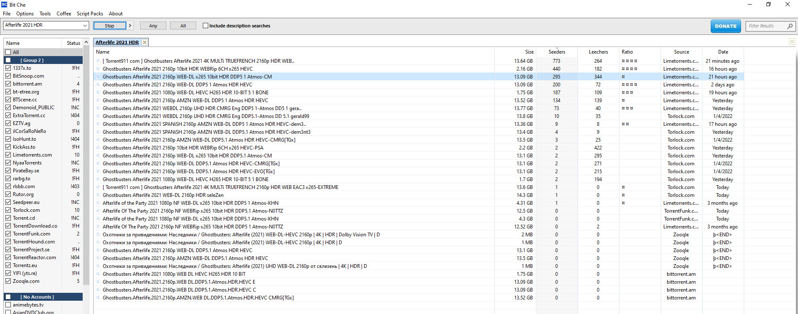Viewport: 798px width, 314px height.
Task: Click the arrow button next to Stop
Action: click(130, 26)
